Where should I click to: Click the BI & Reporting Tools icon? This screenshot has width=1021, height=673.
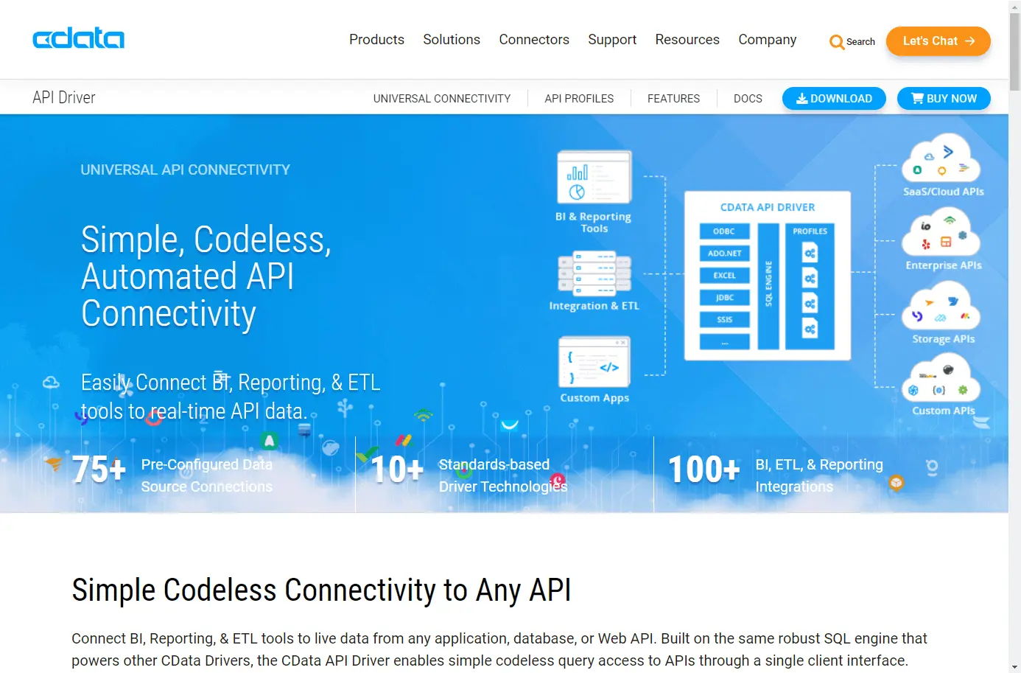tap(594, 177)
